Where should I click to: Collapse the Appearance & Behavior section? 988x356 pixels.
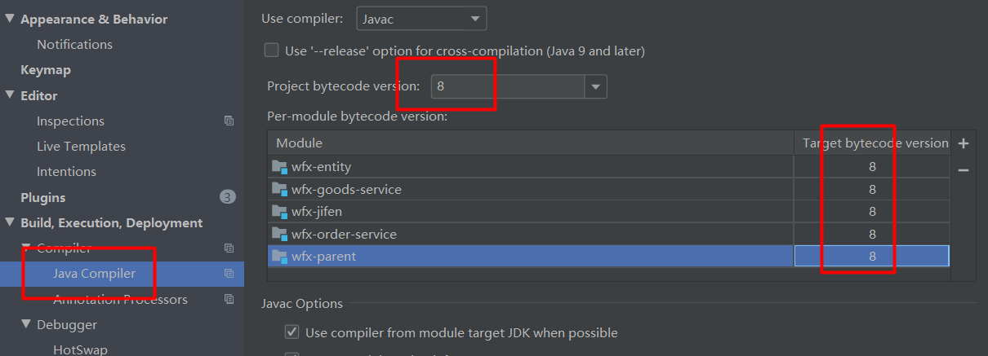pyautogui.click(x=10, y=19)
